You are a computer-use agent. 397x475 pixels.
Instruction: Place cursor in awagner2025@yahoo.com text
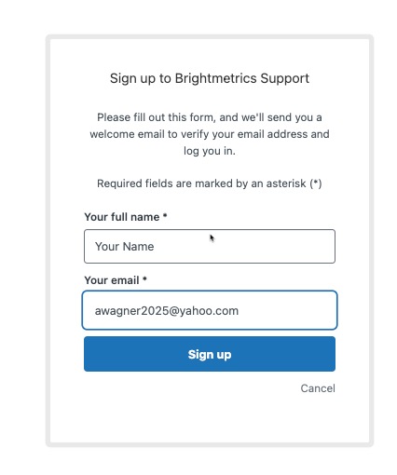point(167,311)
